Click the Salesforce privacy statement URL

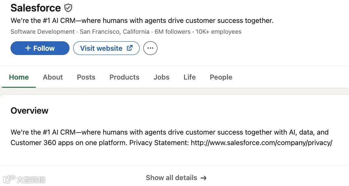[261, 143]
